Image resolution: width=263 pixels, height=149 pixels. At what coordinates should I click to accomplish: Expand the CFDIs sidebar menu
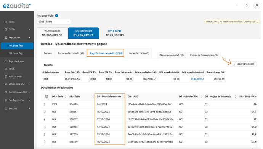click(x=17, y=29)
